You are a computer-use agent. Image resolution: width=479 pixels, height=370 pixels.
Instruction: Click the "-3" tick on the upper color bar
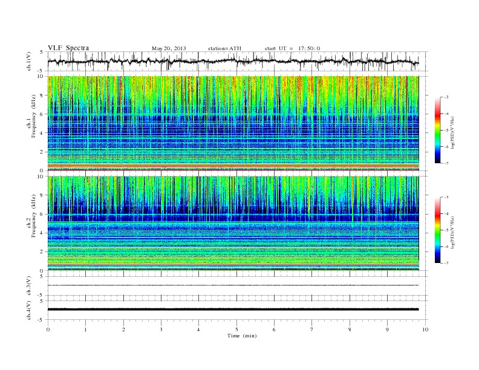point(446,97)
